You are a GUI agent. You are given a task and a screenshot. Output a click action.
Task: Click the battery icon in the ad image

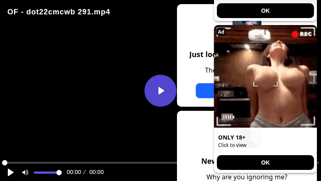coord(228,117)
